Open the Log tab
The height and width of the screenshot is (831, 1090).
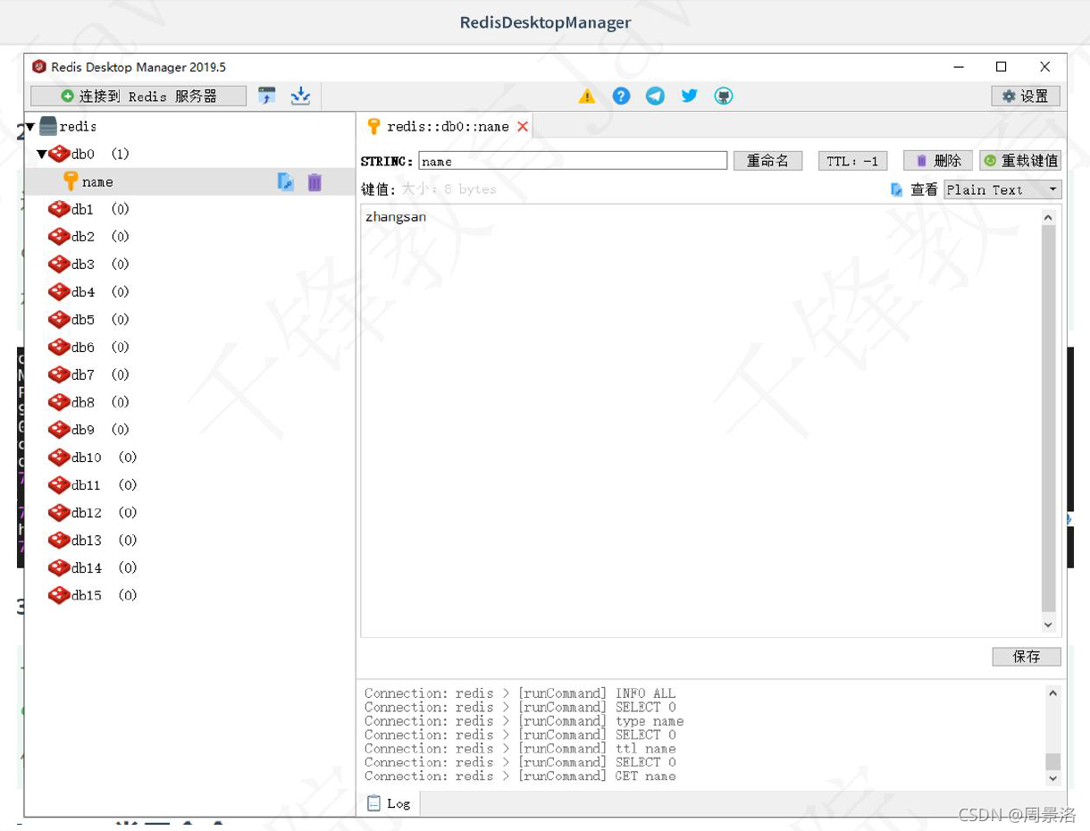coord(389,803)
